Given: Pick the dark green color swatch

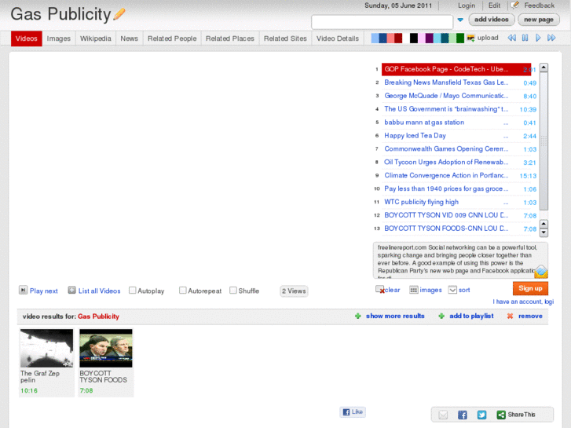Looking at the screenshot, I should tap(460, 38).
